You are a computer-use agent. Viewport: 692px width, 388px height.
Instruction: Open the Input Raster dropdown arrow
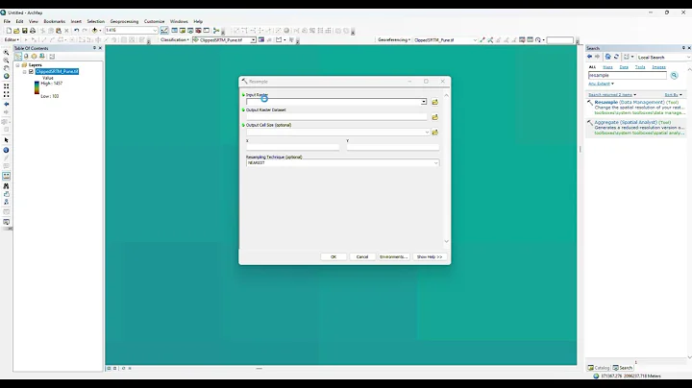coord(424,102)
